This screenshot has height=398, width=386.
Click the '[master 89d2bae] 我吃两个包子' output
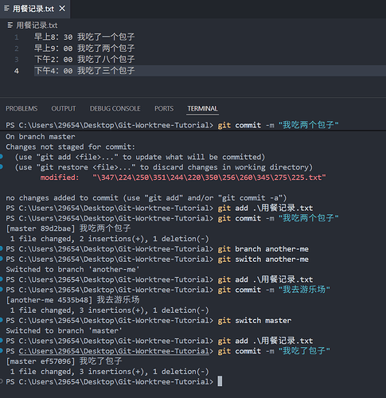pos(68,228)
